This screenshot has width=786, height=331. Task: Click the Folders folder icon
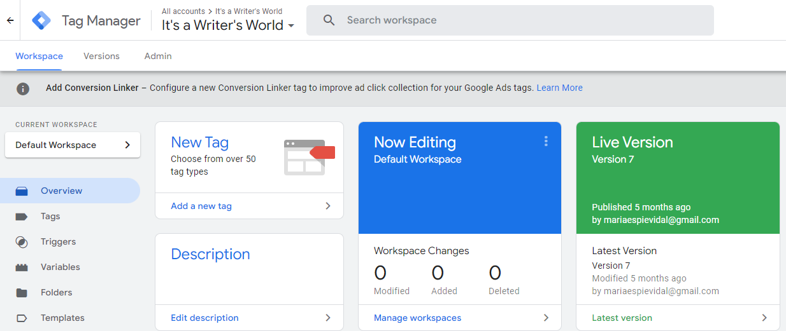(22, 292)
